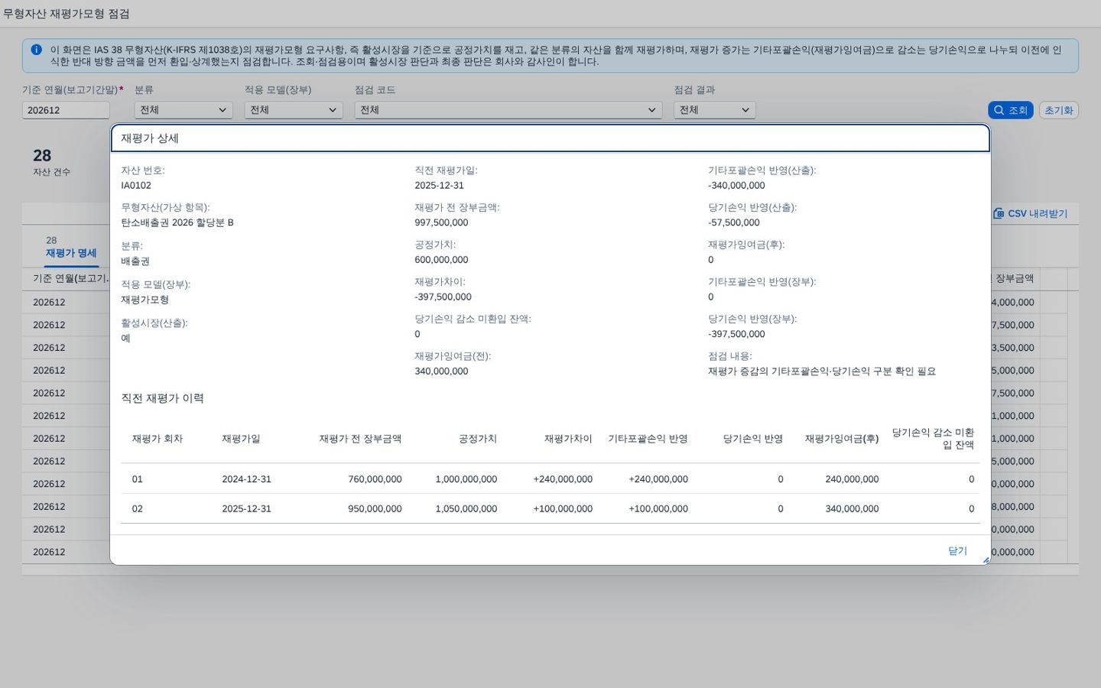Click 탄소배출권 2026 할당분 B text
Screen dimensions: 1101x688
pyautogui.click(x=177, y=222)
